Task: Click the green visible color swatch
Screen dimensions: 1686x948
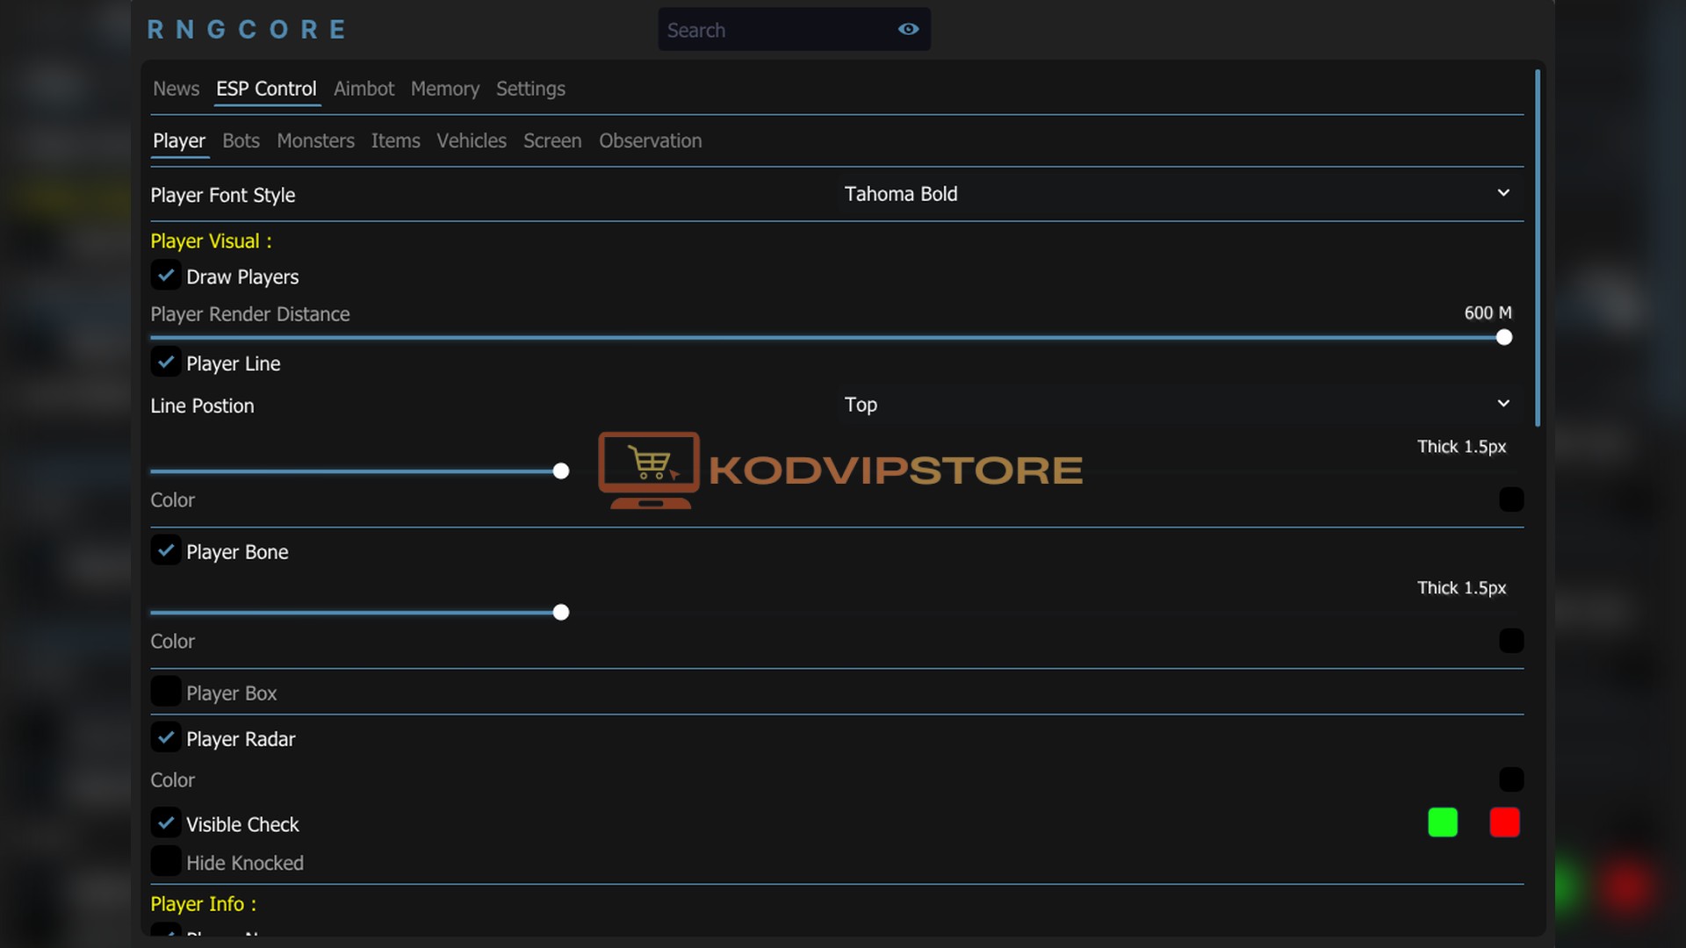Action: pyautogui.click(x=1443, y=822)
